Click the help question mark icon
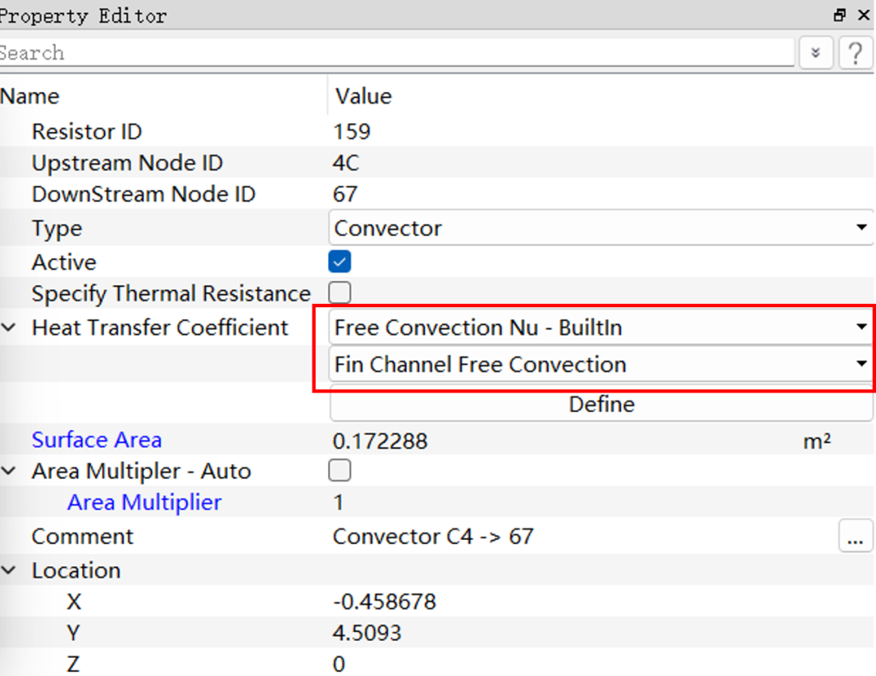This screenshot has width=876, height=676. 855,53
